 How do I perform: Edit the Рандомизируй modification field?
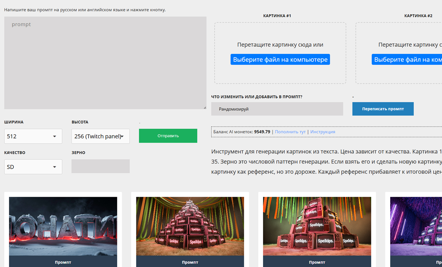(x=277, y=109)
